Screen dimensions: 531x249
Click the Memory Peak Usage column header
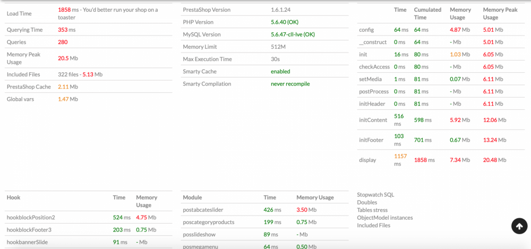(x=500, y=13)
